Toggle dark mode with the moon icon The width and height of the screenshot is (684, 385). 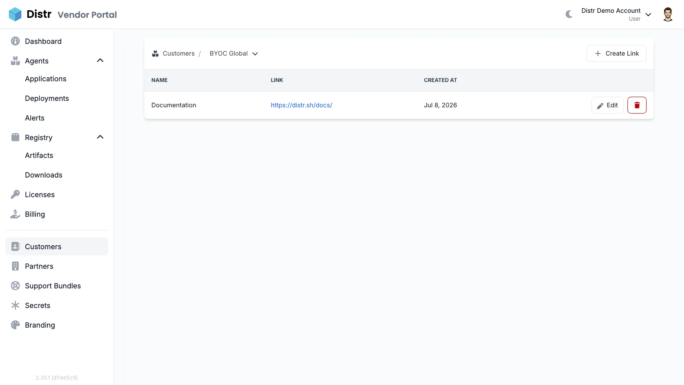(x=569, y=14)
